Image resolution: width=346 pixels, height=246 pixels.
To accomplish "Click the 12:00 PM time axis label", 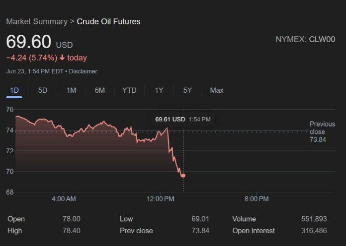I will click(x=160, y=199).
